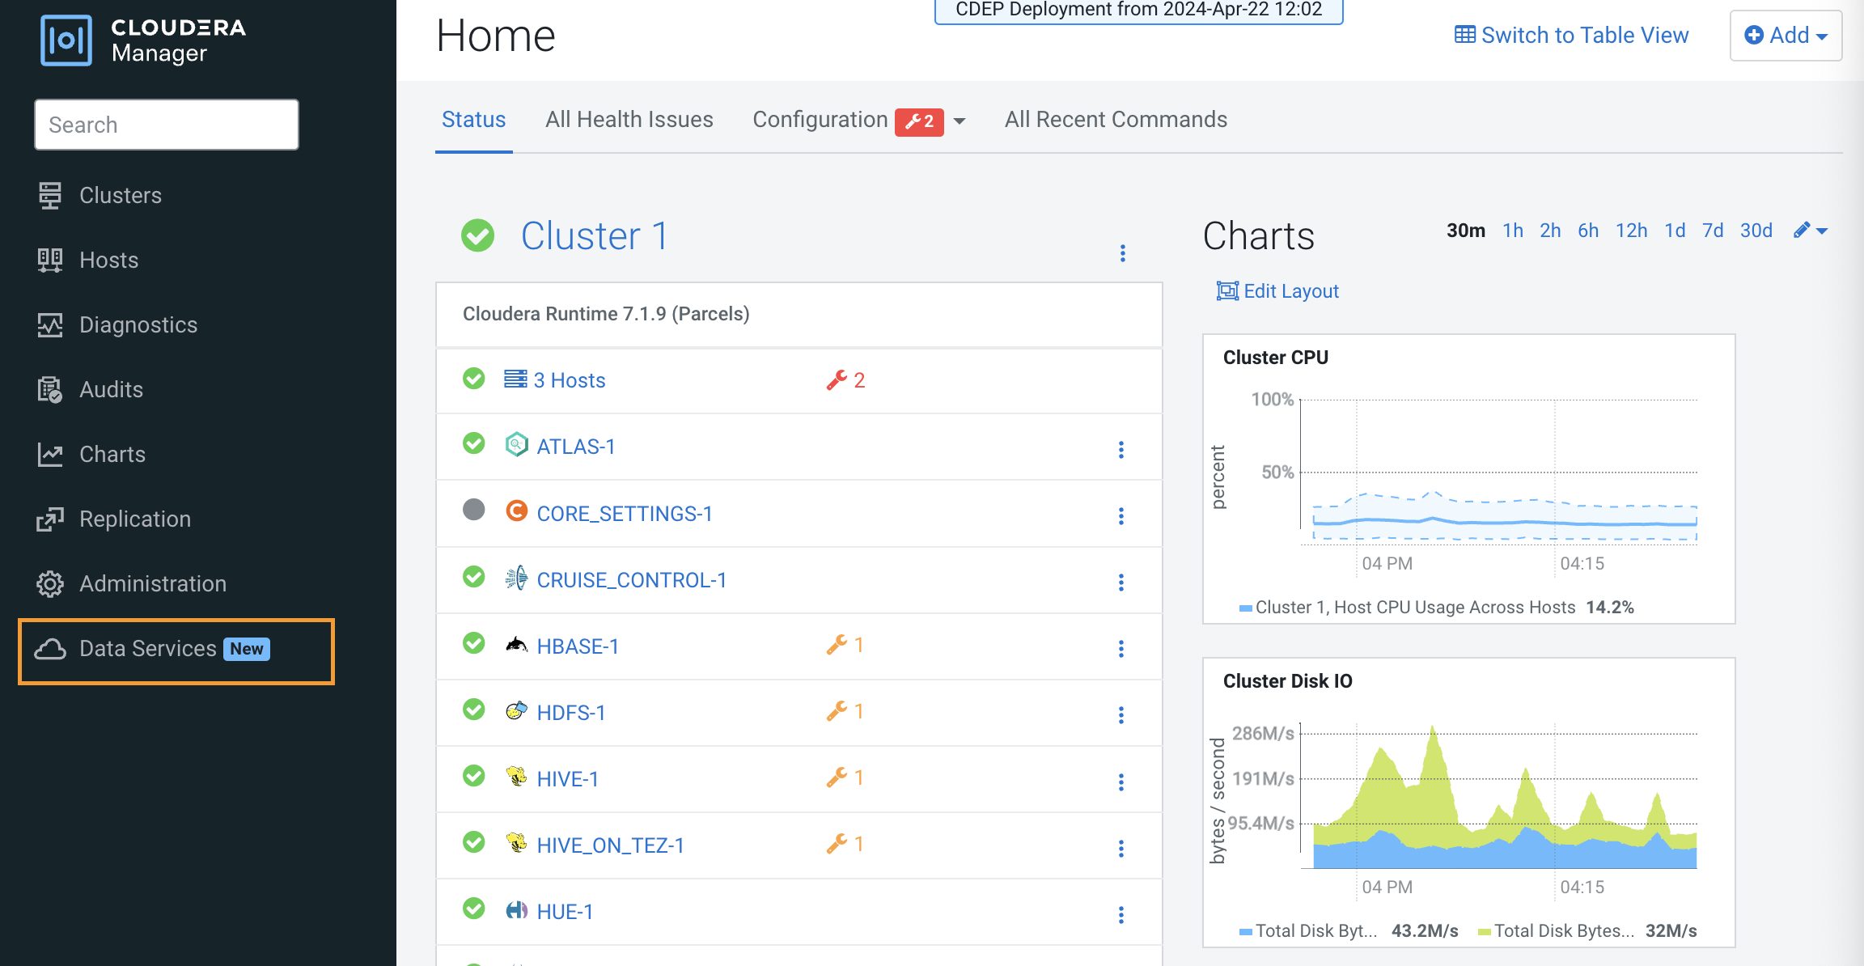Open HDFS-1 actions kebab menu
The width and height of the screenshot is (1864, 966).
point(1121,715)
